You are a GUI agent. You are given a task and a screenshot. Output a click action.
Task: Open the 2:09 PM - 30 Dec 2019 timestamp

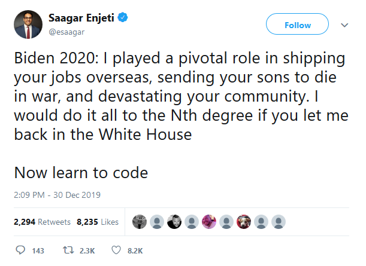58,195
